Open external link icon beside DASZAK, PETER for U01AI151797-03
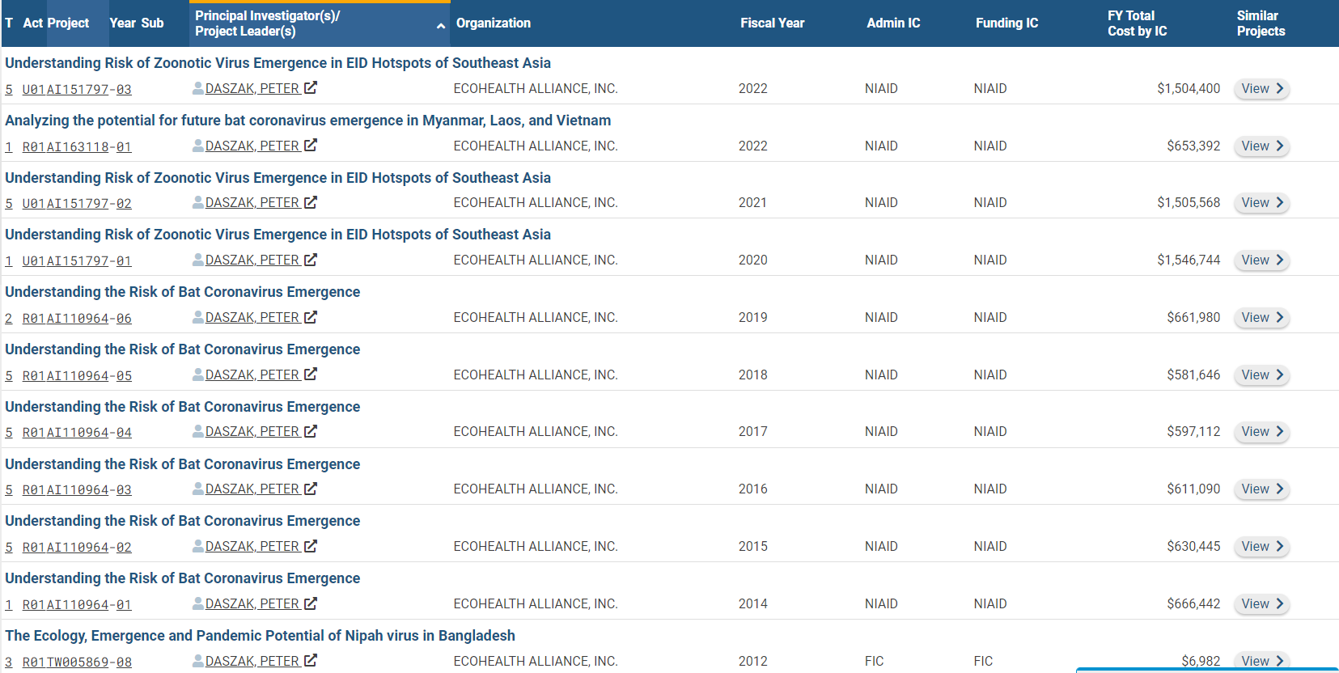Screen dimensions: 1339x673 pyautogui.click(x=311, y=88)
